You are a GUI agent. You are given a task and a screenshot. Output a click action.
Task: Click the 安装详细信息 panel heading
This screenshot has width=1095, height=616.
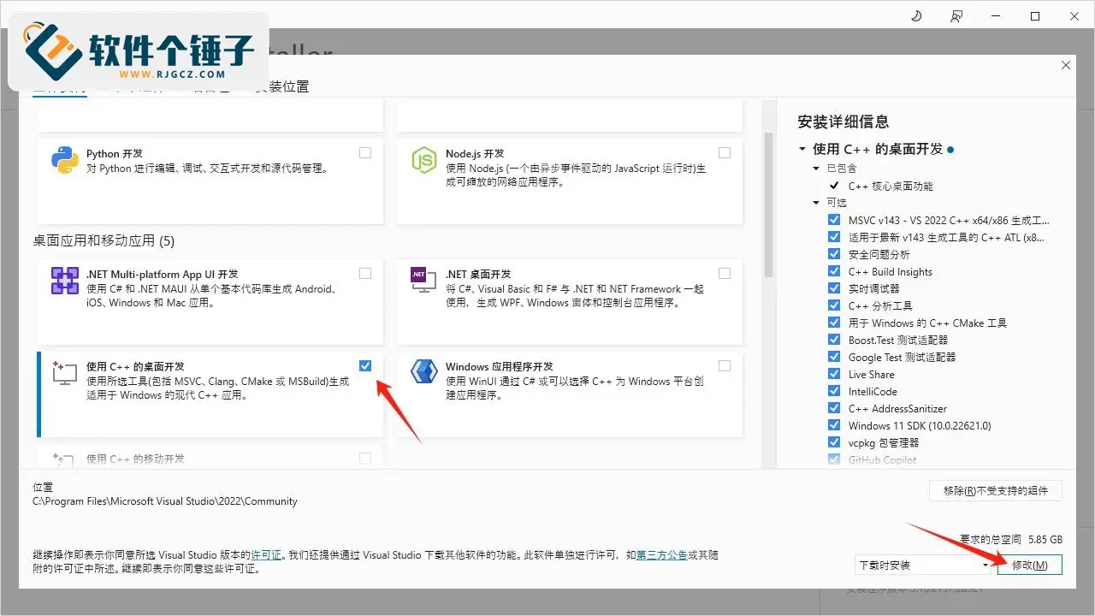(x=843, y=121)
